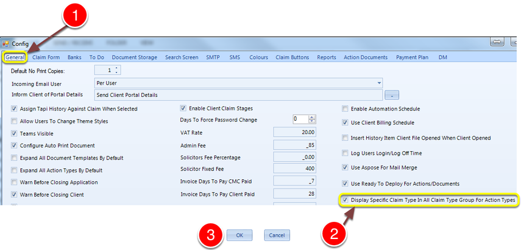The width and height of the screenshot is (521, 250).
Task: Click Solicitors Fee Percentage field
Action: click(294, 157)
